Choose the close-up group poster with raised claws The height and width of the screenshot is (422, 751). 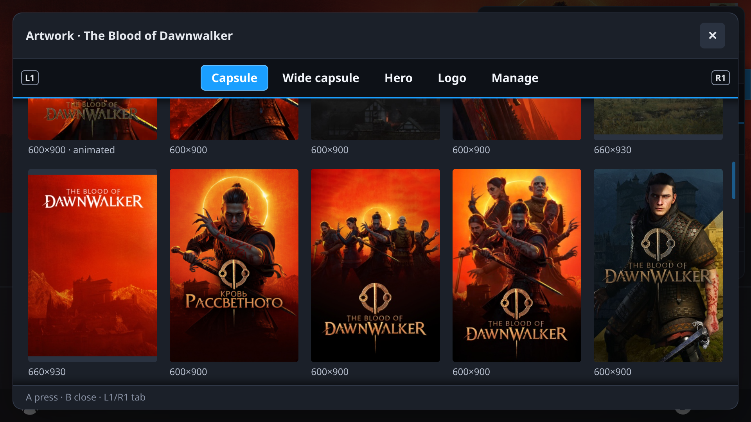pyautogui.click(x=517, y=265)
